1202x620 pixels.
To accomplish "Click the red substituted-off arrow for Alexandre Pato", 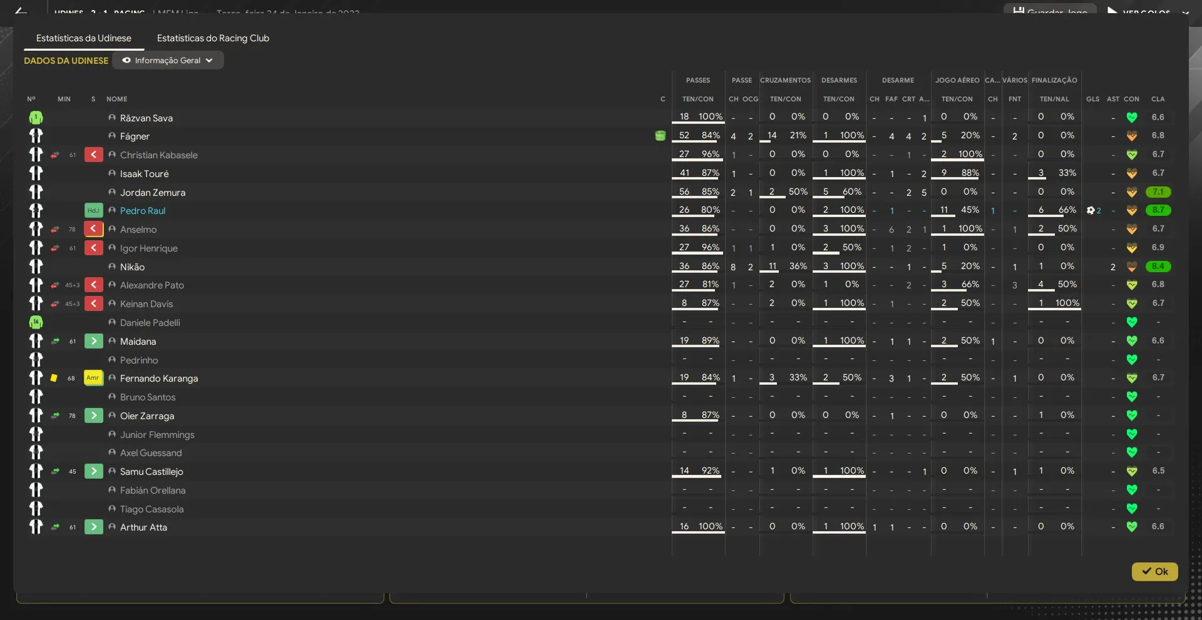I will click(x=93, y=285).
